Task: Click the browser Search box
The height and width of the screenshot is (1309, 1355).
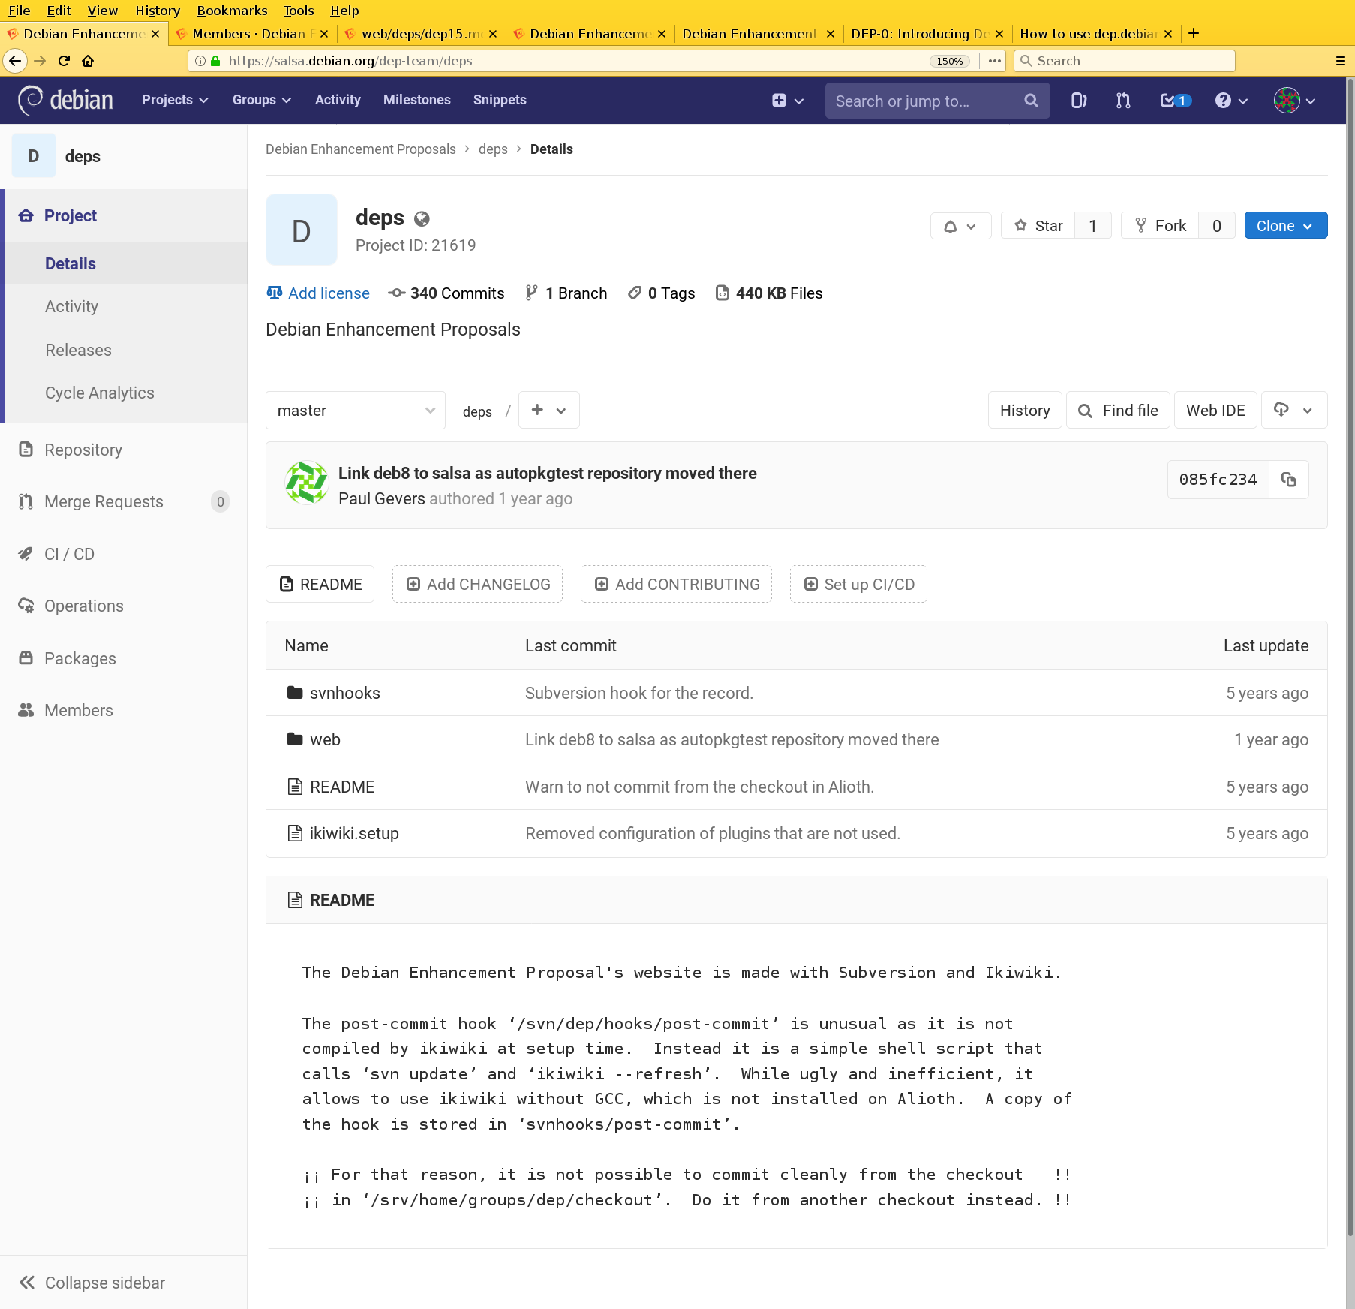Action: coord(1124,61)
